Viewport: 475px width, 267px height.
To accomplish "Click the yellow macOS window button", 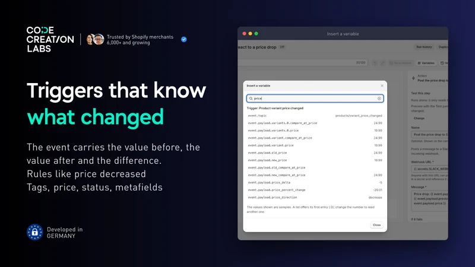I will (250, 34).
